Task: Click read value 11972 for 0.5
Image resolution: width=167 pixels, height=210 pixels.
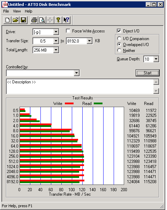Action: [151, 111]
